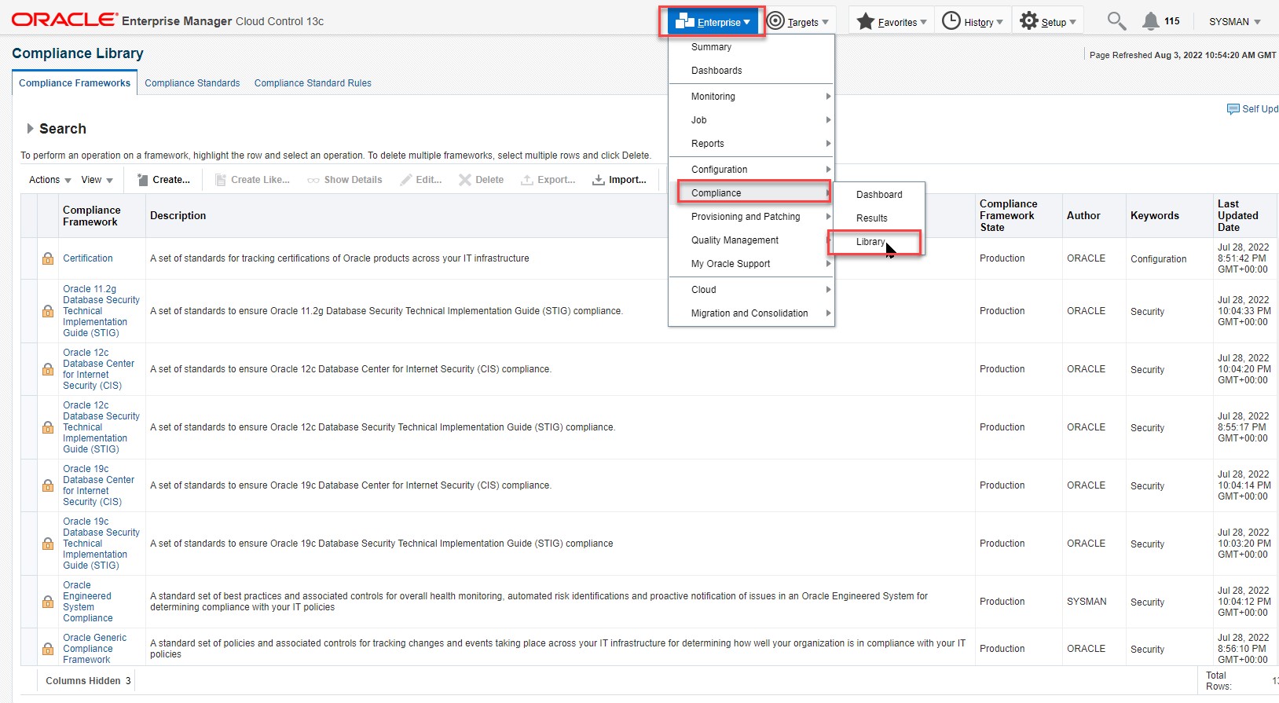Viewport: 1279px width, 703px height.
Task: Open Certification framework link
Action: [x=88, y=258]
